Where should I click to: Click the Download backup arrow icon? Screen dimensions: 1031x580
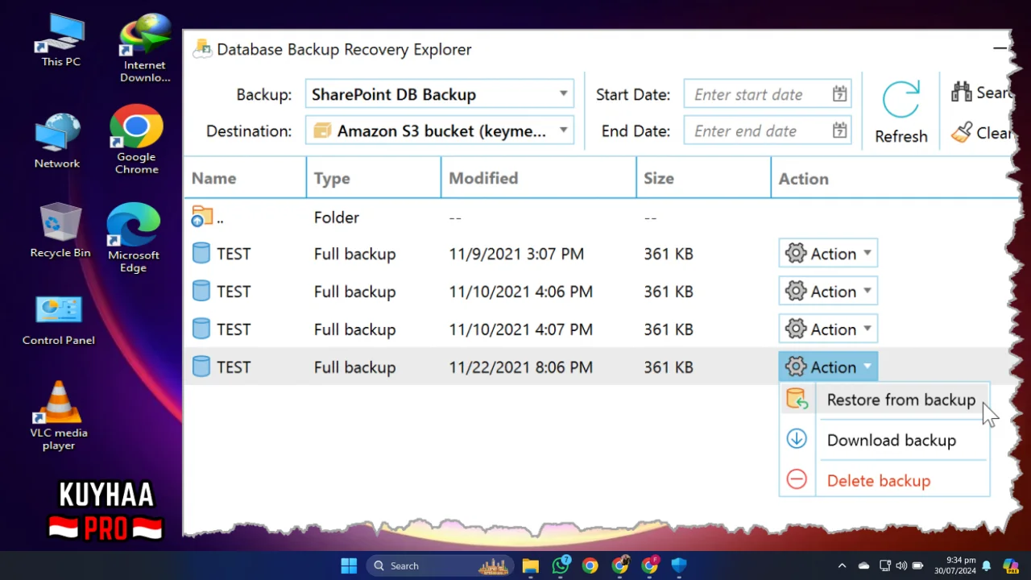click(x=797, y=439)
